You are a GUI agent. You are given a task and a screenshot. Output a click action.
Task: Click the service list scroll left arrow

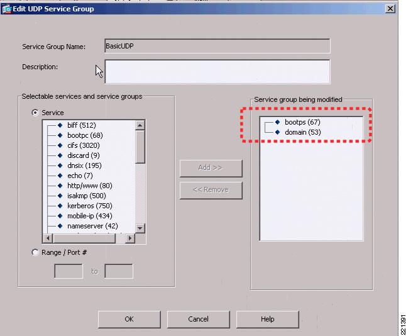(x=48, y=238)
